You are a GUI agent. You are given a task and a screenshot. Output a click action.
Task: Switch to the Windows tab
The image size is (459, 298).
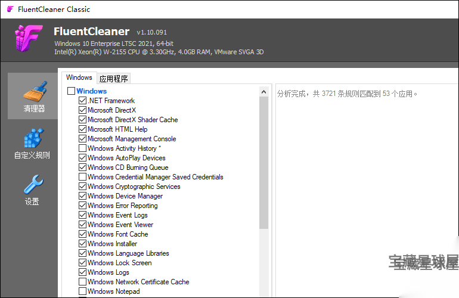79,77
